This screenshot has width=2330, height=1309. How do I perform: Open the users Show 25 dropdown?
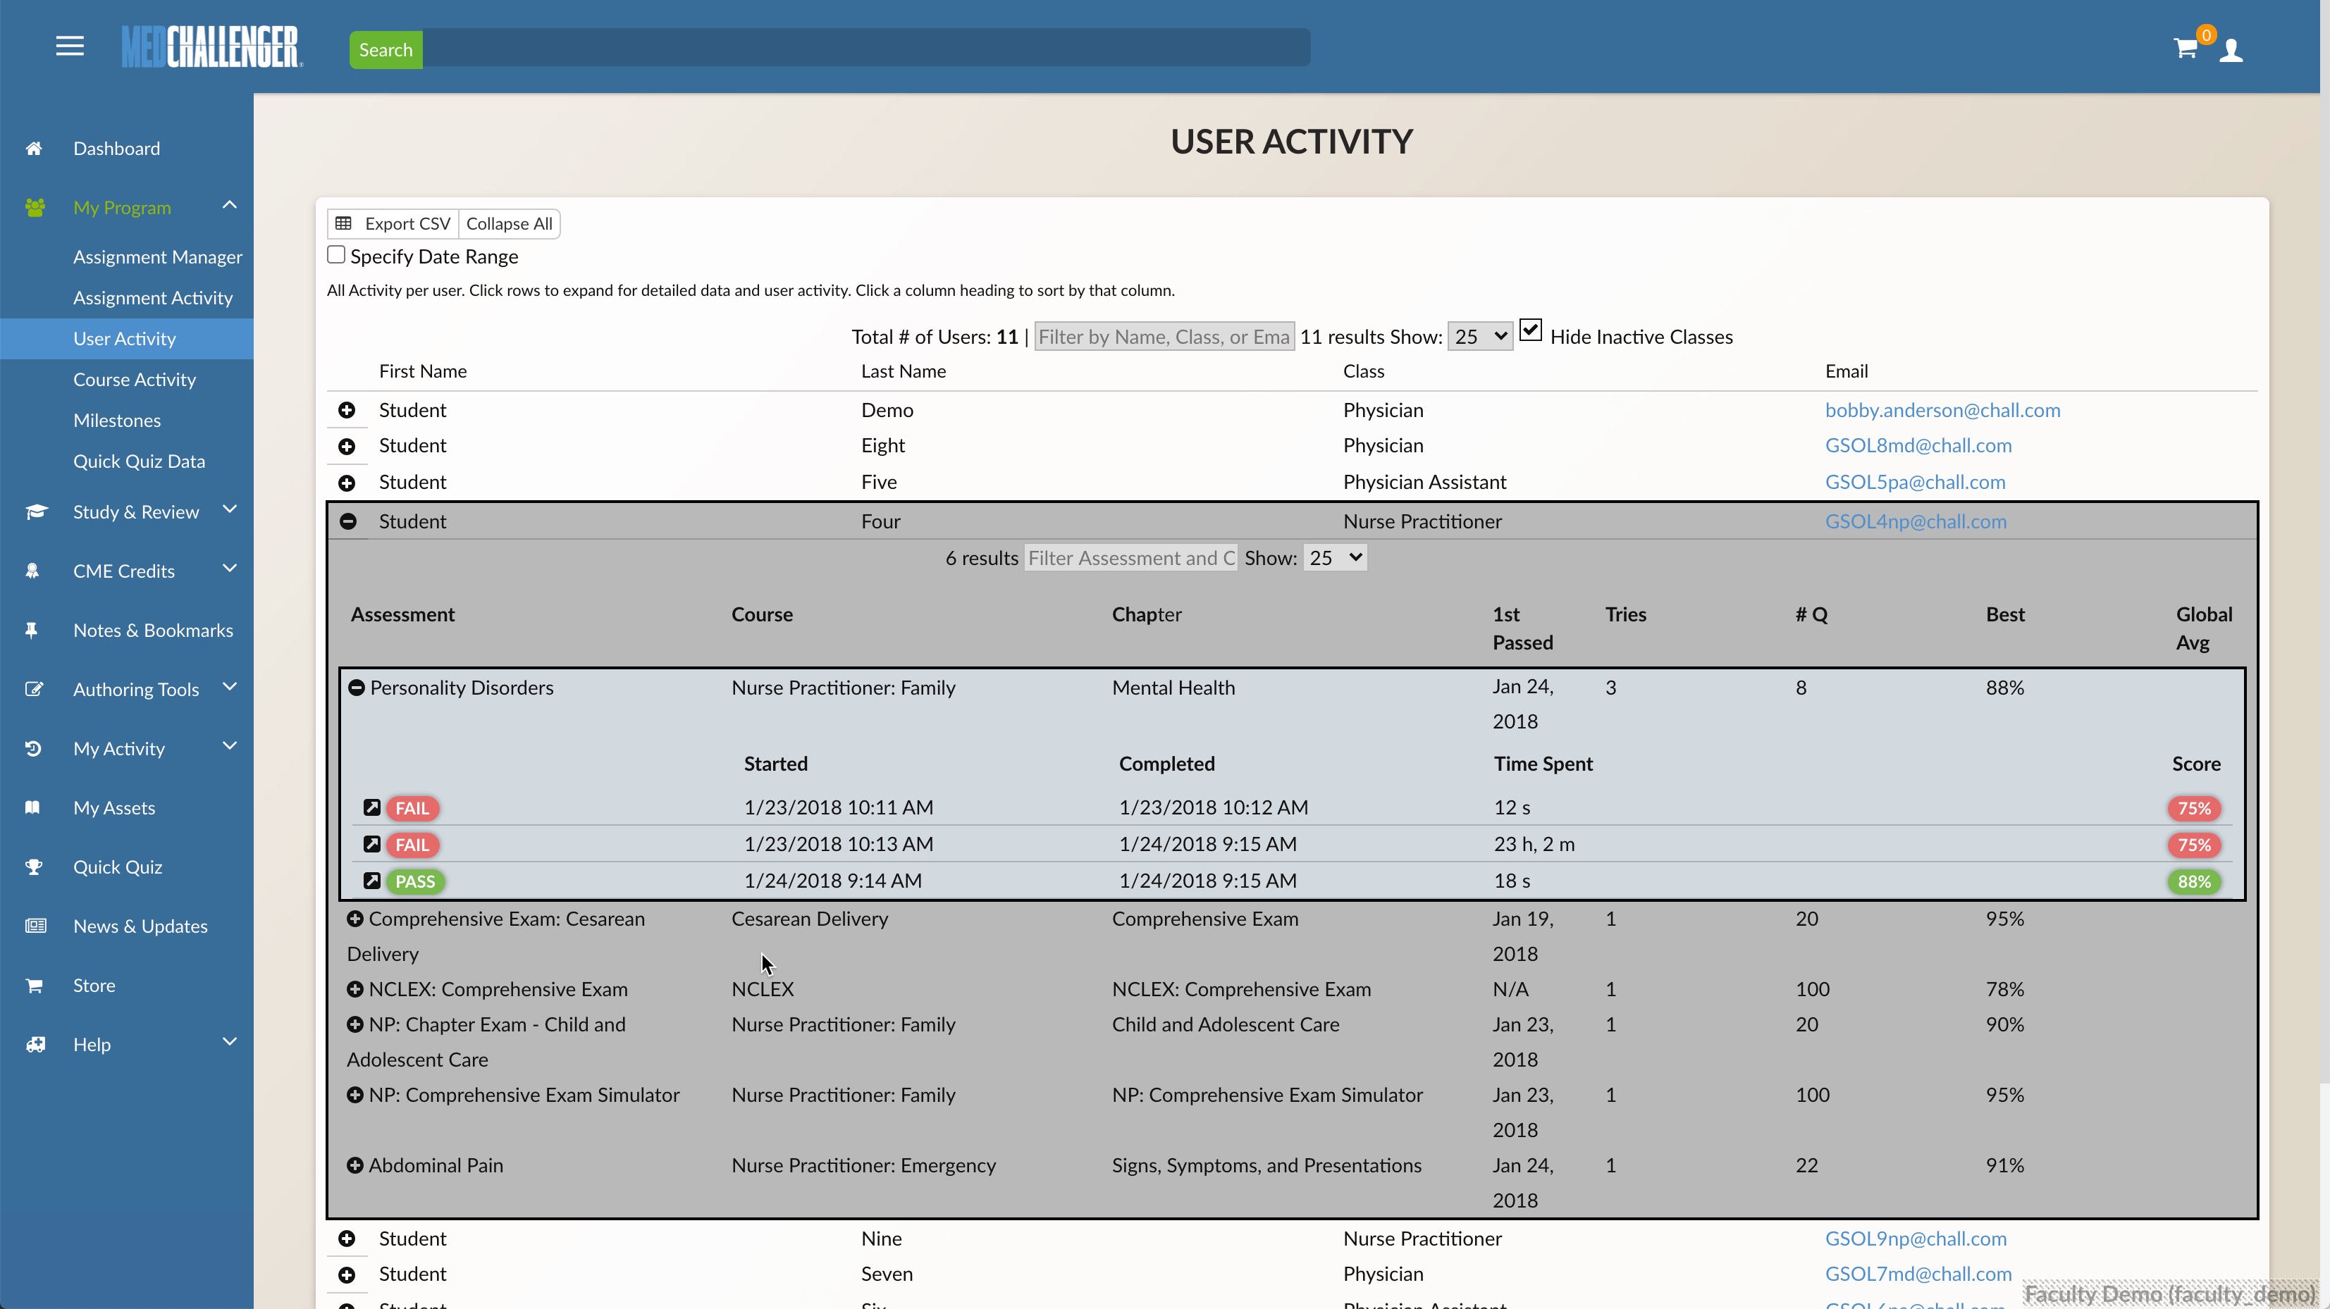[1480, 336]
